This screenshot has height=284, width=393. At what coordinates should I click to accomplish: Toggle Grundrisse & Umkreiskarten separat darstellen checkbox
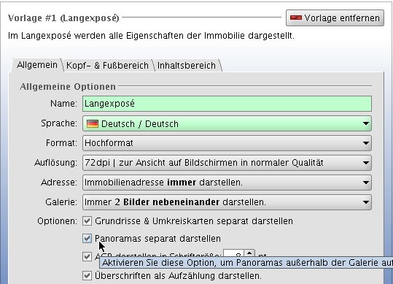(87, 221)
